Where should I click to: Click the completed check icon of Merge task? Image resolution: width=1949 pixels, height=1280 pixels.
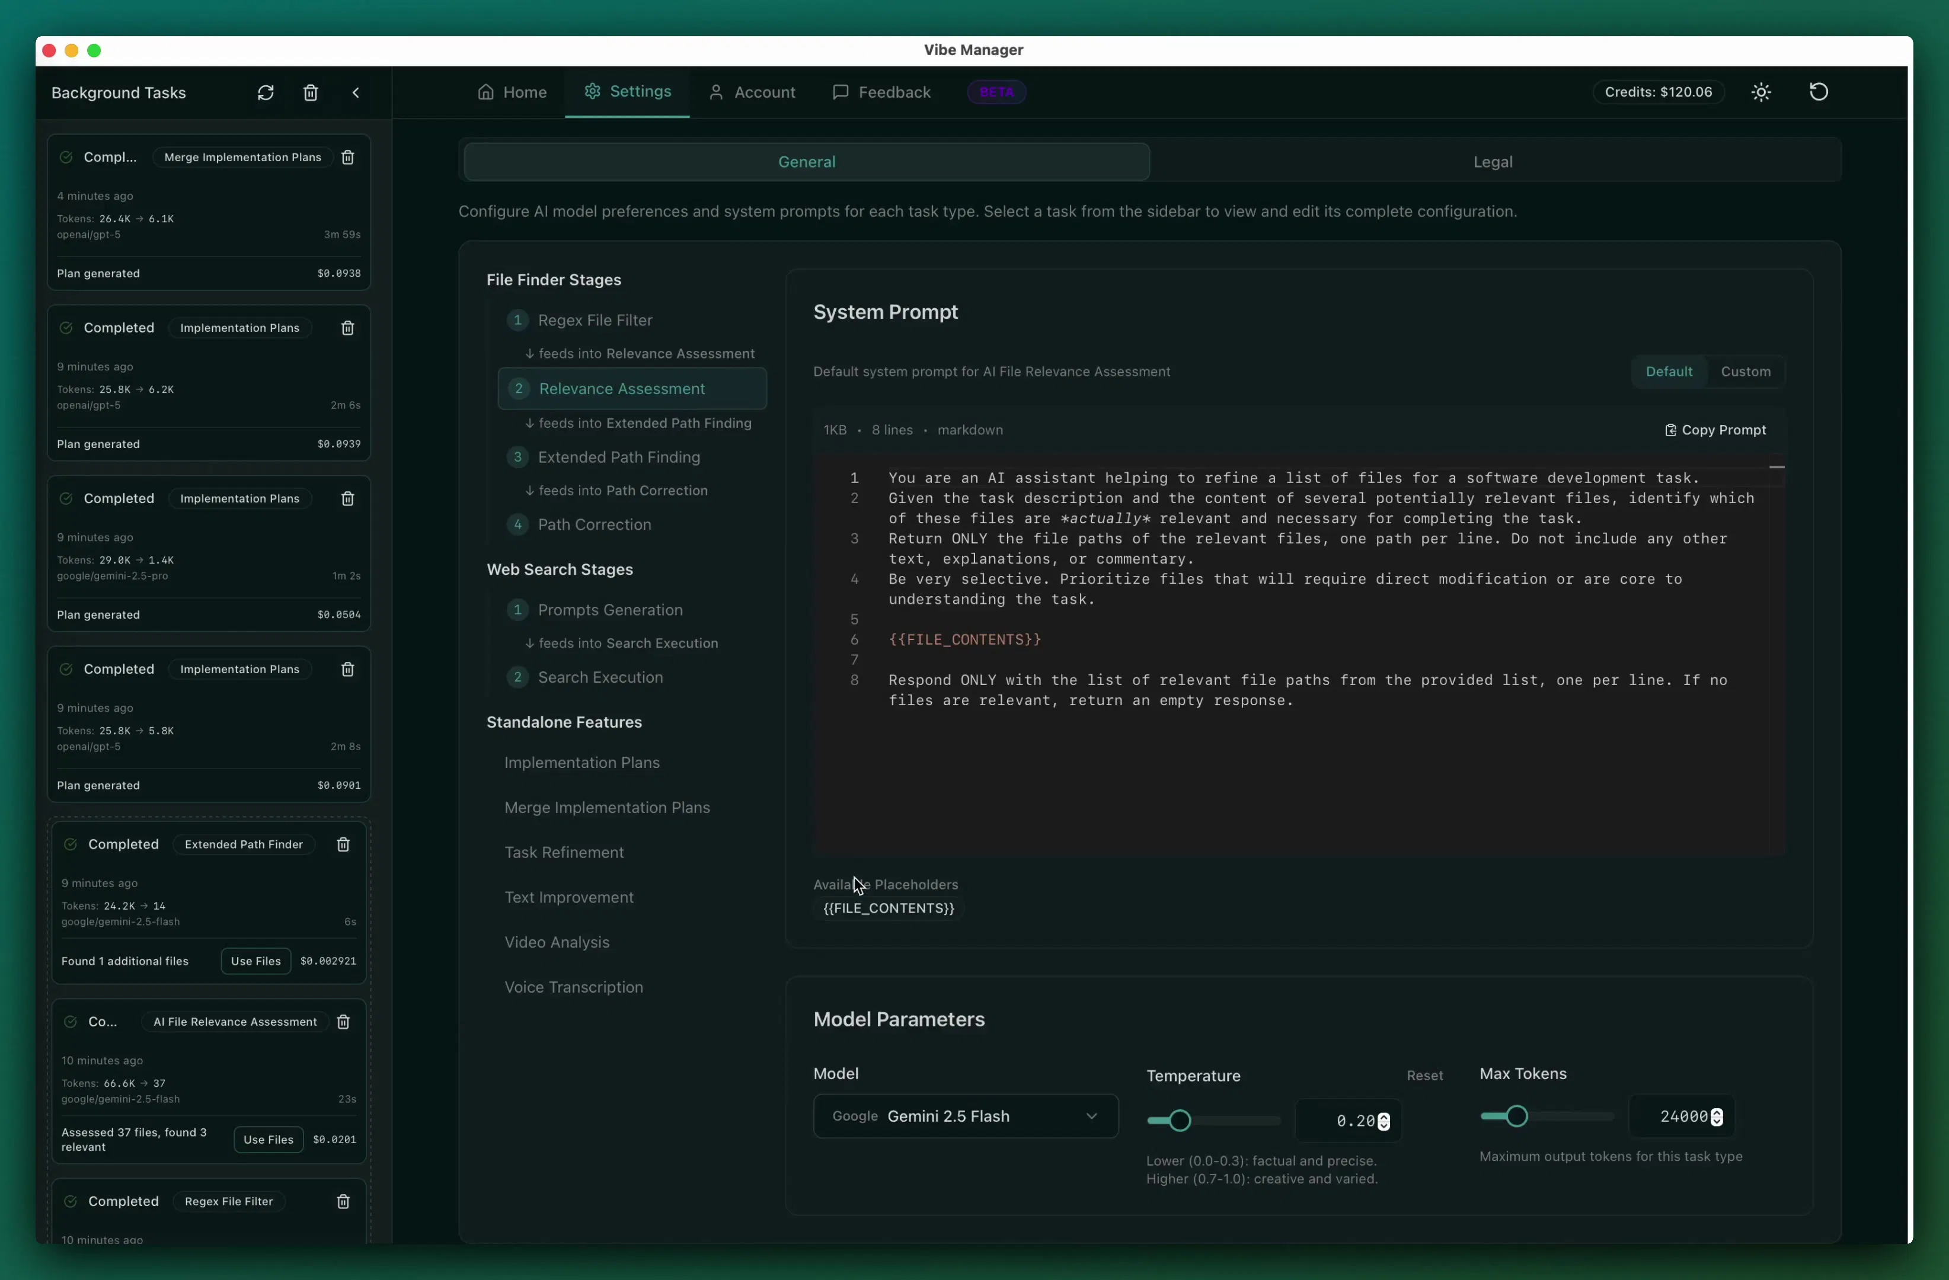[x=66, y=157]
